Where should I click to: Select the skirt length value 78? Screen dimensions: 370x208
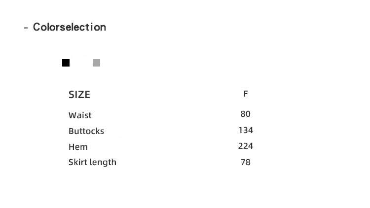point(246,162)
